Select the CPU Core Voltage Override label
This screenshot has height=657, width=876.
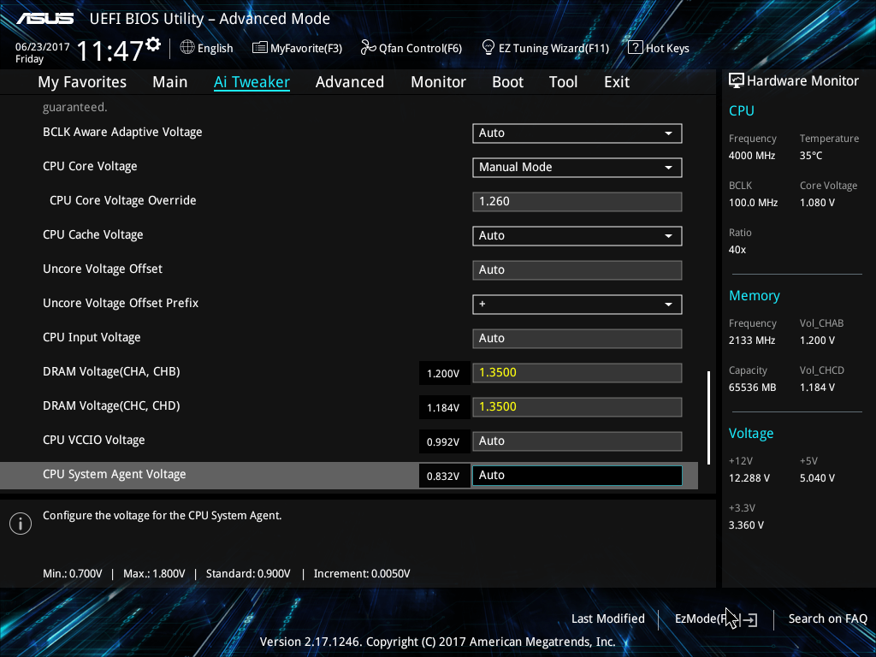[123, 200]
